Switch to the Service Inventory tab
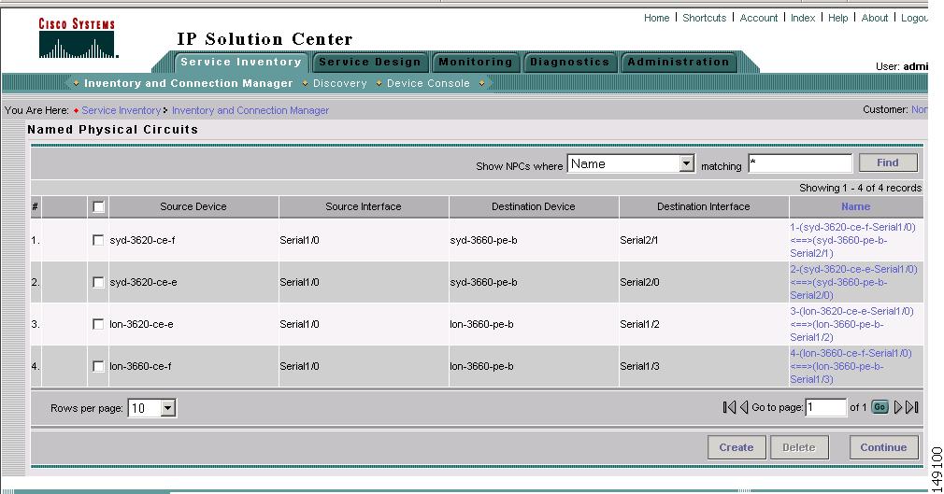Screen dimensions: 944x494 pyautogui.click(x=241, y=62)
